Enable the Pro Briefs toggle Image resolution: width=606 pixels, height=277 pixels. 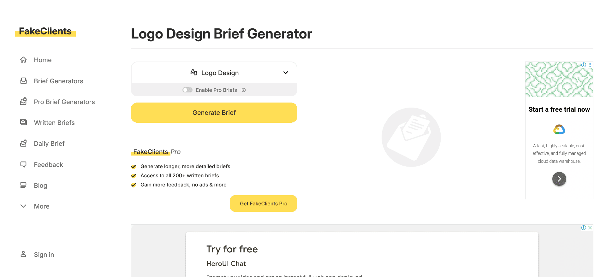tap(187, 90)
